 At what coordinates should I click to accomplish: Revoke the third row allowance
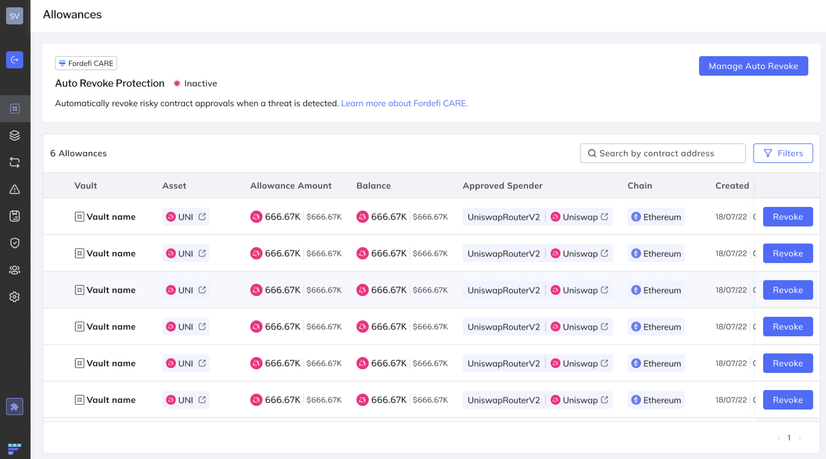coord(788,290)
